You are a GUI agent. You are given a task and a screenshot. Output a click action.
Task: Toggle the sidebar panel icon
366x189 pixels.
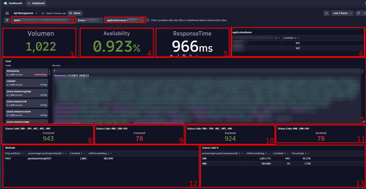click(7, 13)
